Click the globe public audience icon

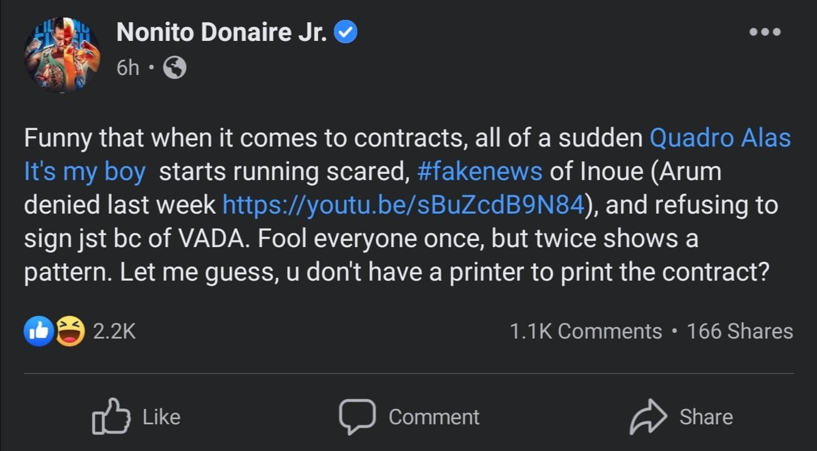(175, 68)
